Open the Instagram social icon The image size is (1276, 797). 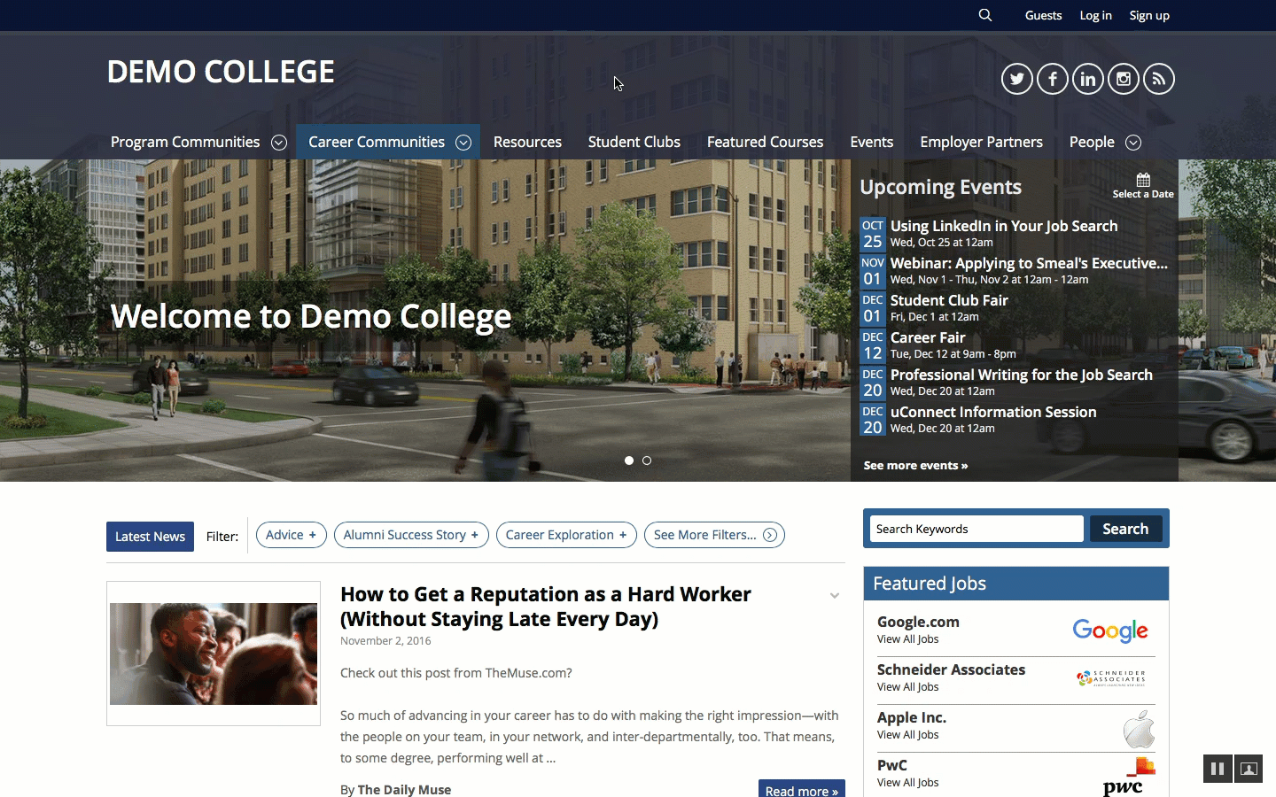coord(1123,79)
